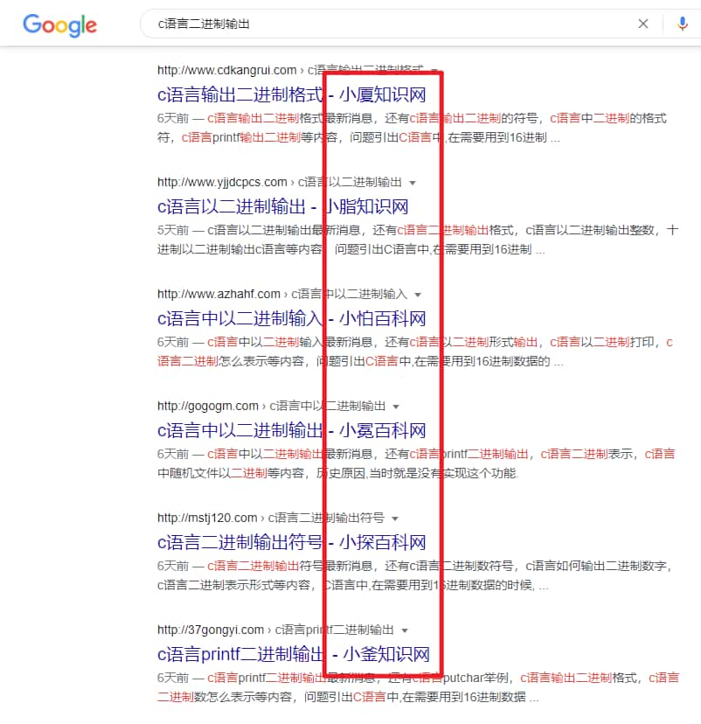Screen dimensions: 701x724
Task: Open the result c语言二进制输出符号 - 小探百科网
Action: tap(292, 542)
